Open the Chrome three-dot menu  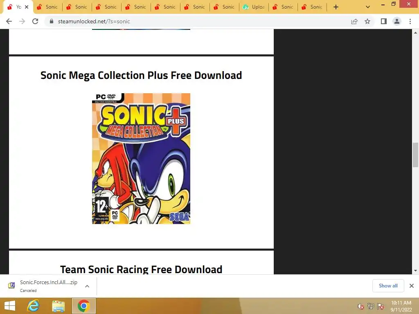[410, 21]
